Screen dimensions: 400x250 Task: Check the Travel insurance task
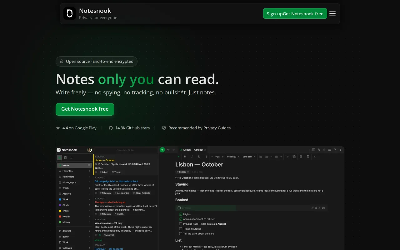pos(181,229)
